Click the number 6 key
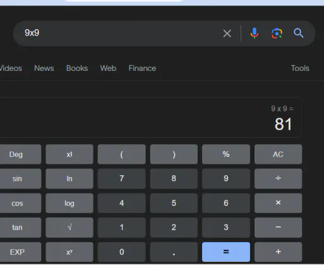The width and height of the screenshot is (324, 265). tap(226, 203)
